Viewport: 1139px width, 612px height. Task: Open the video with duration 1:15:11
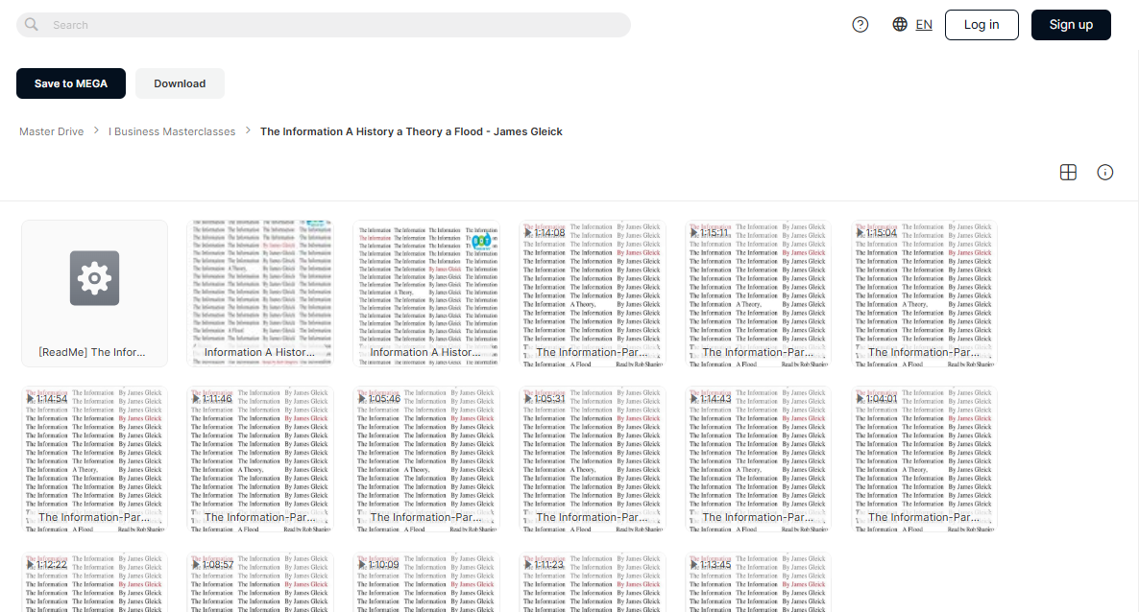pos(759,294)
